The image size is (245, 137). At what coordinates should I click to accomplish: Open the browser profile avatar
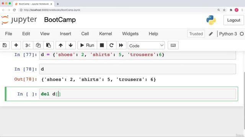click(x=237, y=10)
